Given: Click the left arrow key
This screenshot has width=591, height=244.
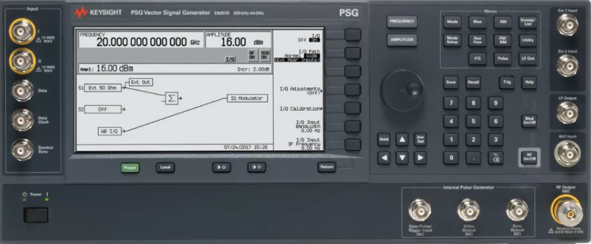Looking at the screenshot, I should 384,158.
